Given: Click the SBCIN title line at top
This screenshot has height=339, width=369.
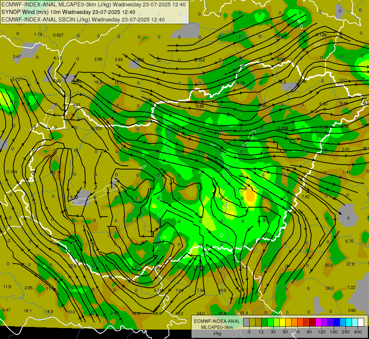Looking at the screenshot, I should pos(83,20).
